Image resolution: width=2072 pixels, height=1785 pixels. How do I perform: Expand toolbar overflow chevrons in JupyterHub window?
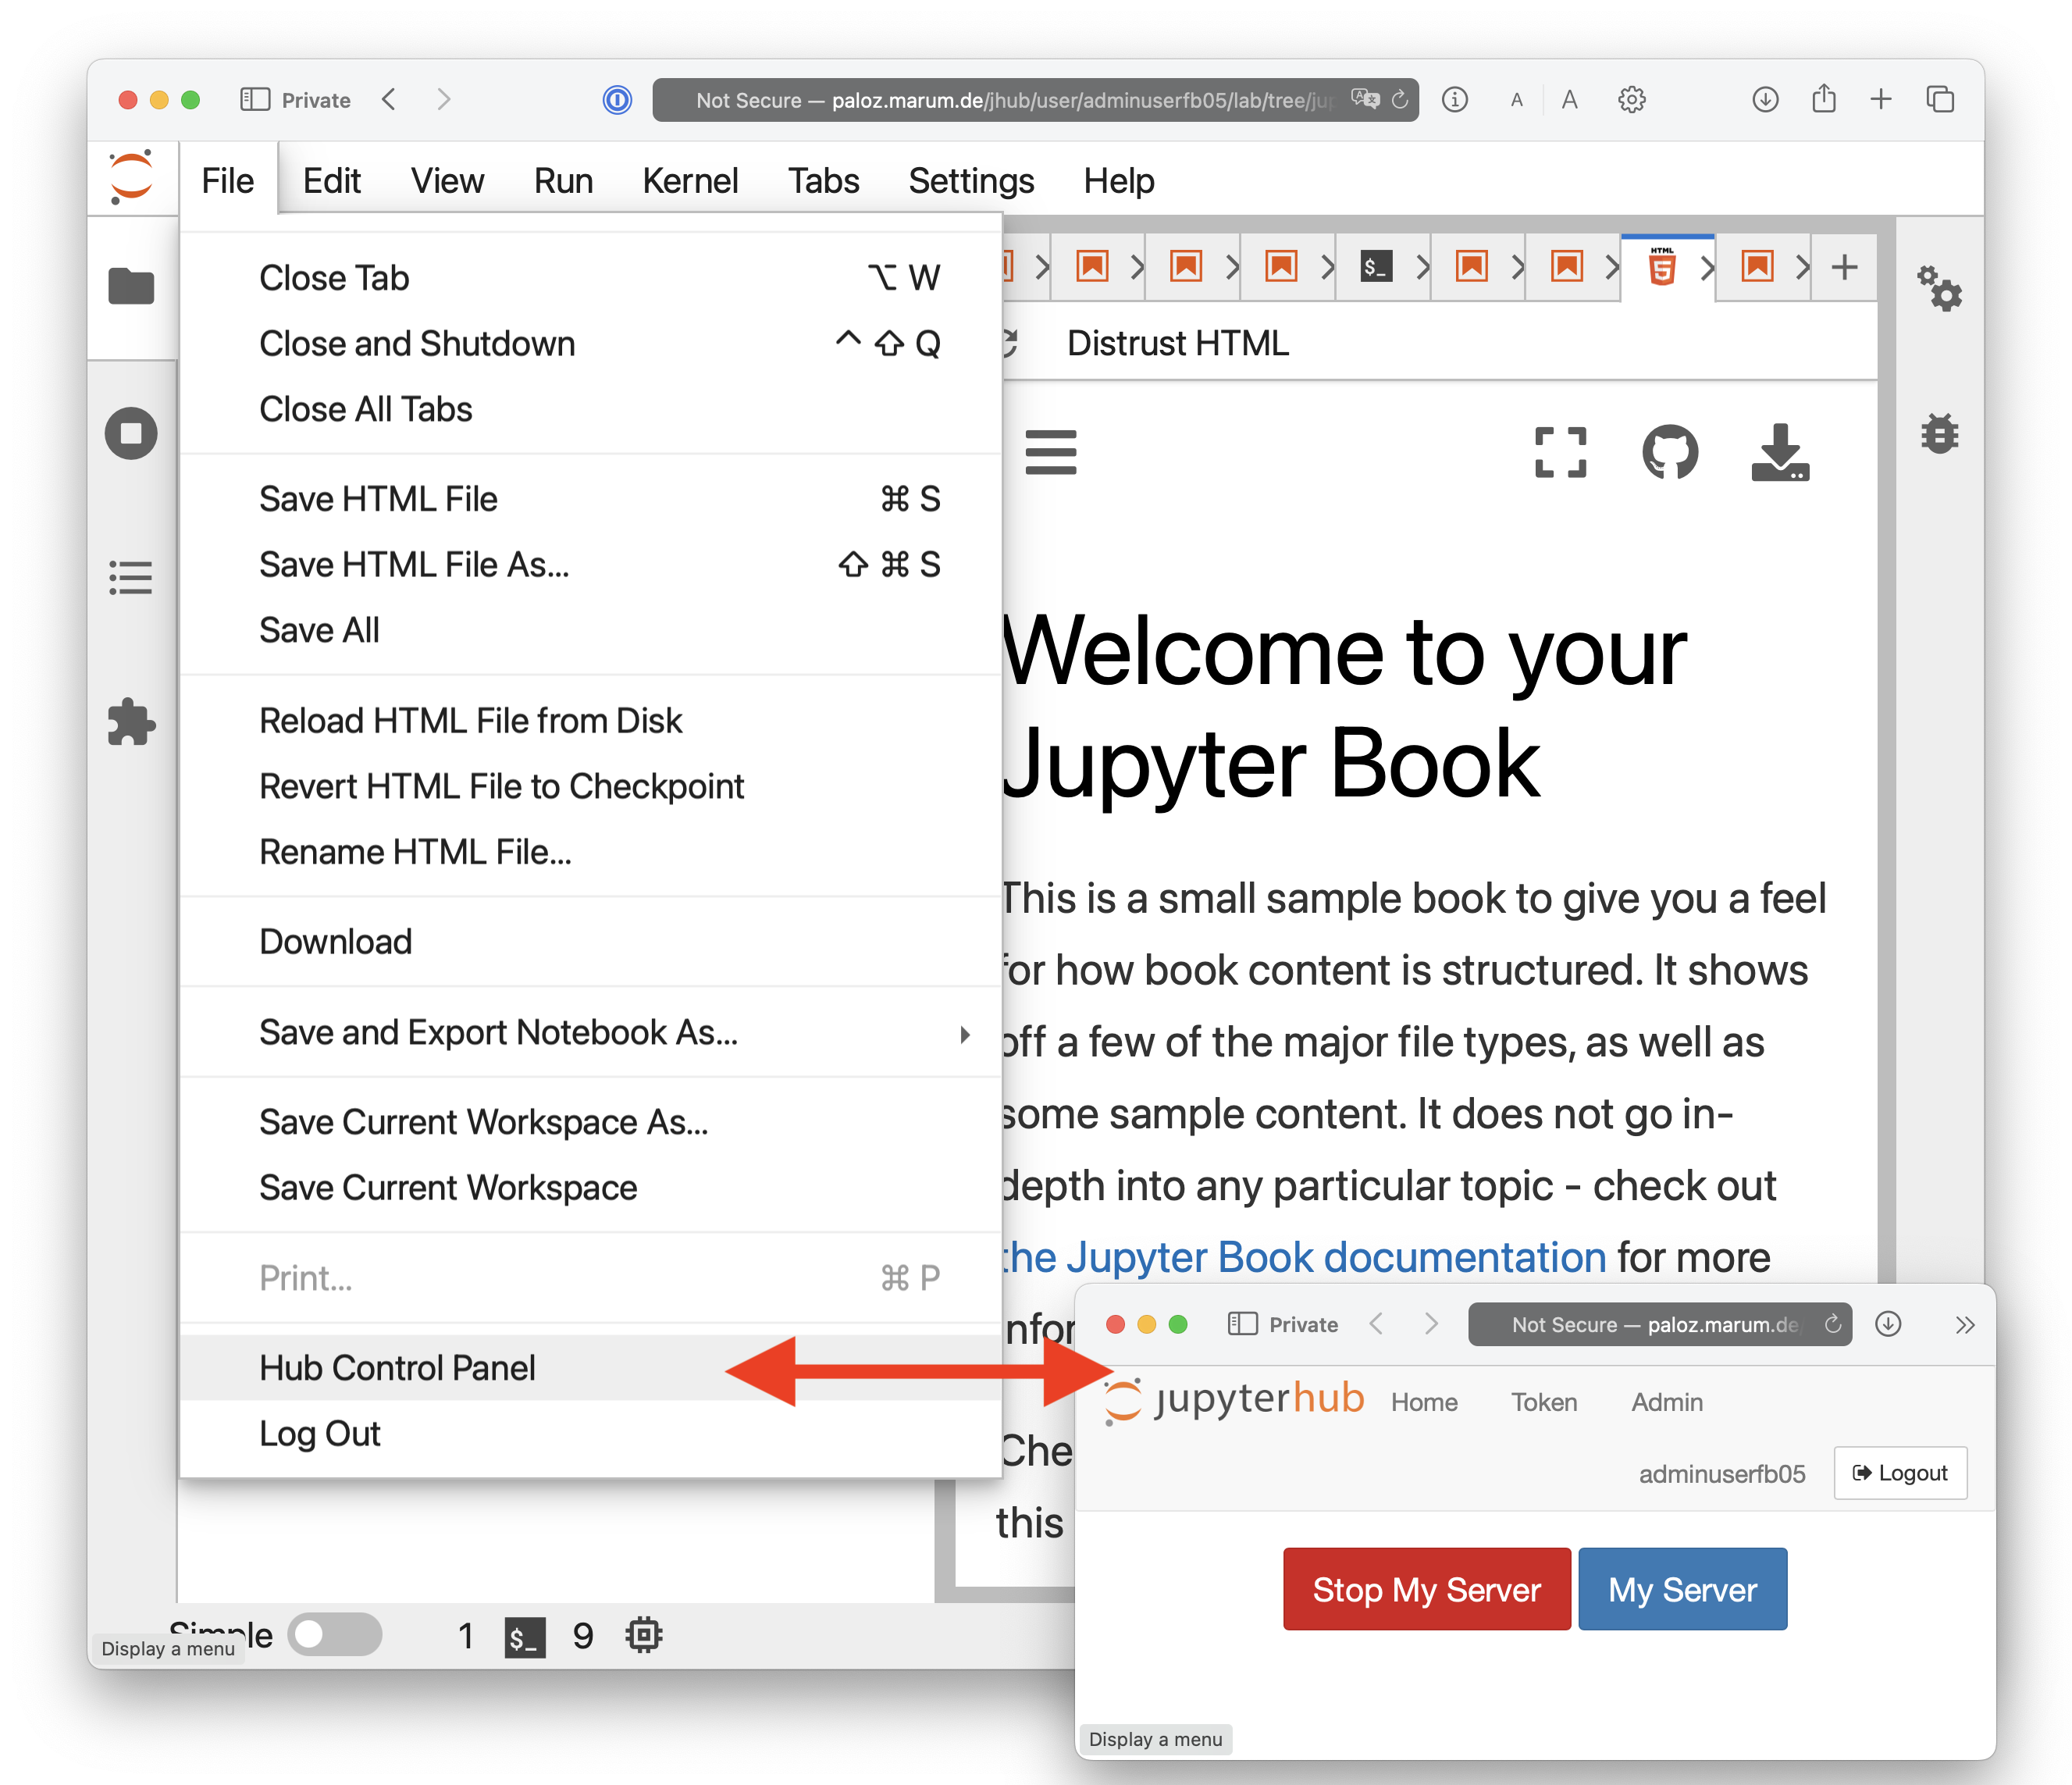pyautogui.click(x=1964, y=1325)
